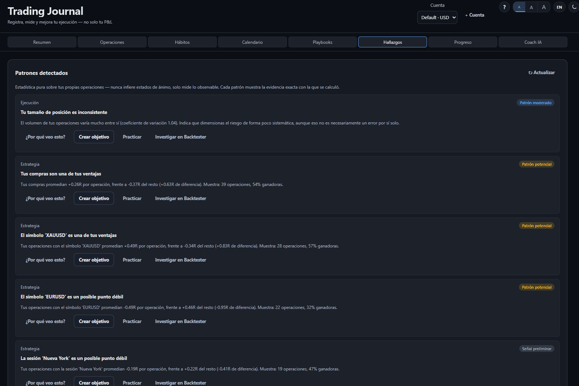
Task: Select the Hallazgos tab
Action: click(393, 42)
